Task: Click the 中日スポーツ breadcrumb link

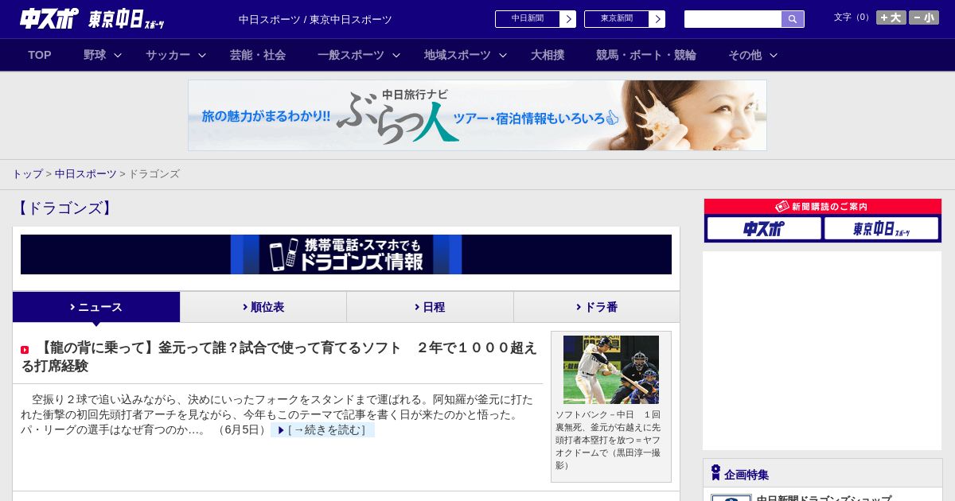Action: [86, 174]
